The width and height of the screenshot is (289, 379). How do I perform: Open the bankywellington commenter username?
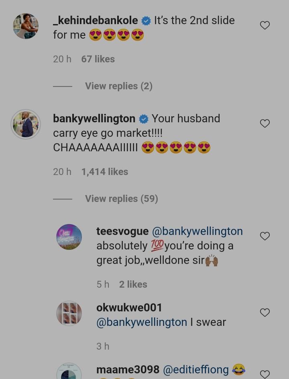click(x=94, y=119)
